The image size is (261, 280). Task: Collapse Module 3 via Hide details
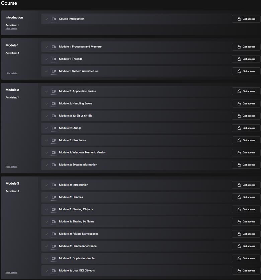click(x=11, y=273)
